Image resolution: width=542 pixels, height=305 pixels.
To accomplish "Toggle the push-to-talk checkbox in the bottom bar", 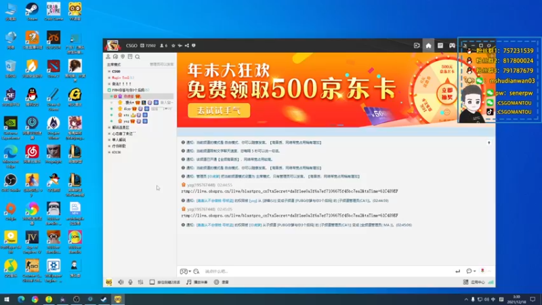I will pos(152,282).
